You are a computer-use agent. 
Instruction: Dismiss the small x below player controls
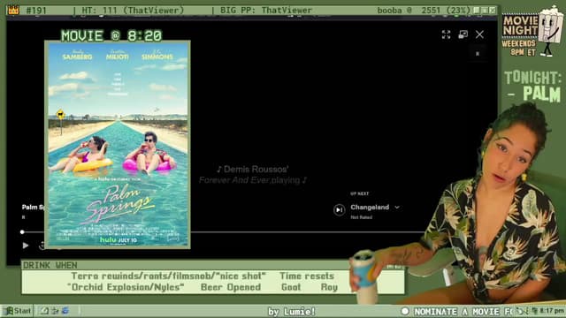pyautogui.click(x=478, y=54)
